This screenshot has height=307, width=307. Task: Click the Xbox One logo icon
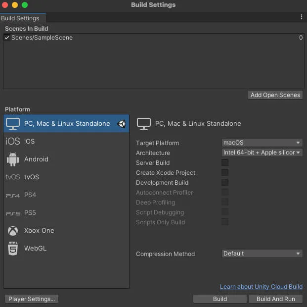tap(13, 230)
